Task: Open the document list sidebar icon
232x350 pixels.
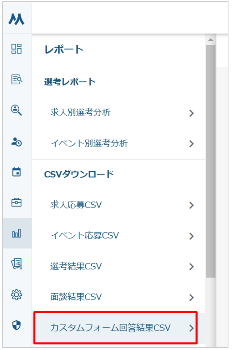Action: (16, 264)
